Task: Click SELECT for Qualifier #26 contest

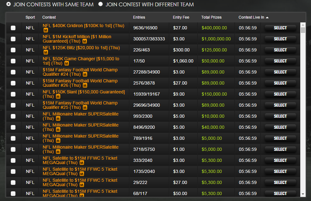Action: (x=280, y=83)
